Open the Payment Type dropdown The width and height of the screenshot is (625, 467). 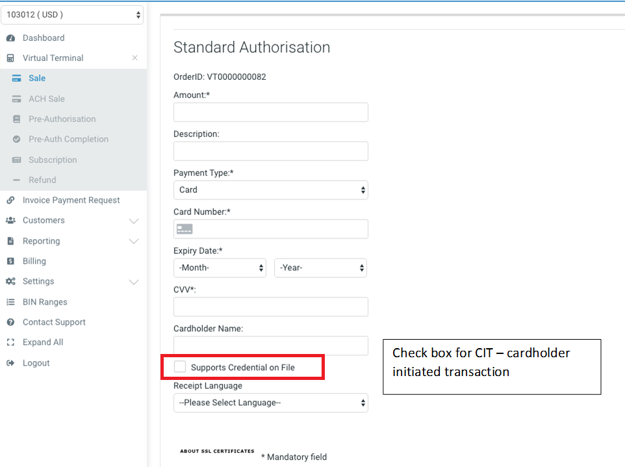tap(270, 190)
